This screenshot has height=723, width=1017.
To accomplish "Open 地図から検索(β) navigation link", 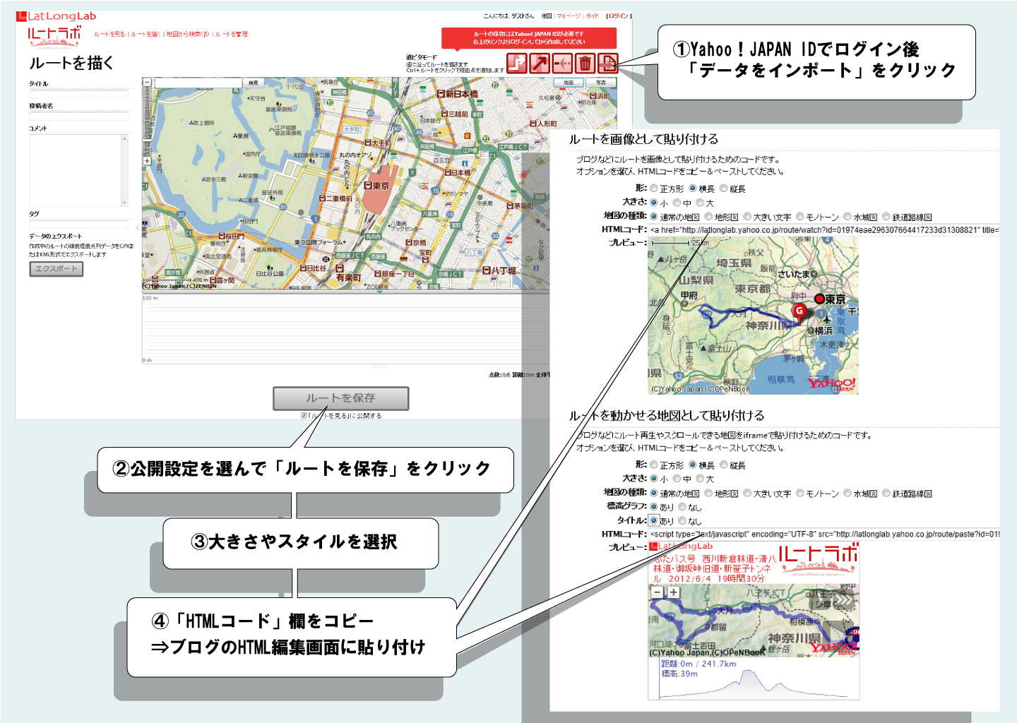I will (188, 34).
